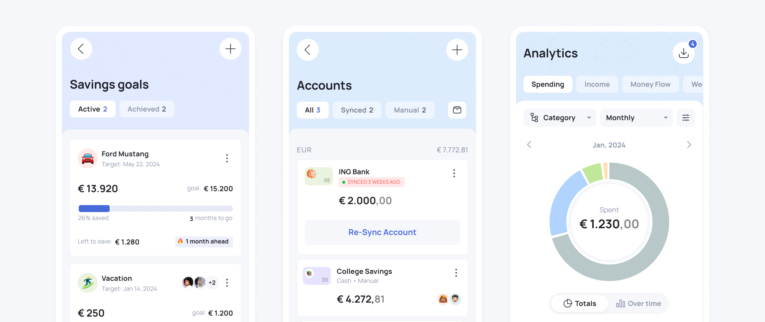Click the wallet icon beside Manual tab
The height and width of the screenshot is (322, 765).
point(457,110)
